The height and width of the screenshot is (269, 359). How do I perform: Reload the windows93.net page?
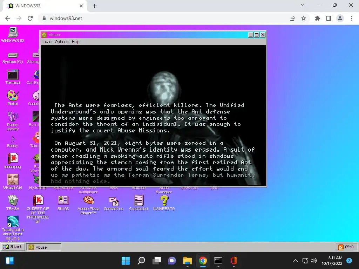click(30, 18)
